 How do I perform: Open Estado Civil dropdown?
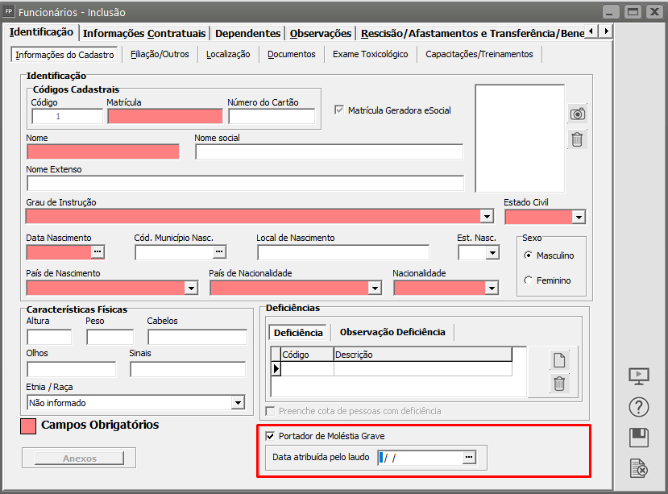click(578, 217)
